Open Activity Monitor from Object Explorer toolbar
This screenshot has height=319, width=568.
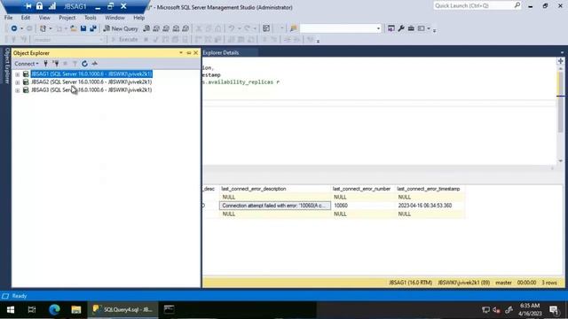pos(95,64)
